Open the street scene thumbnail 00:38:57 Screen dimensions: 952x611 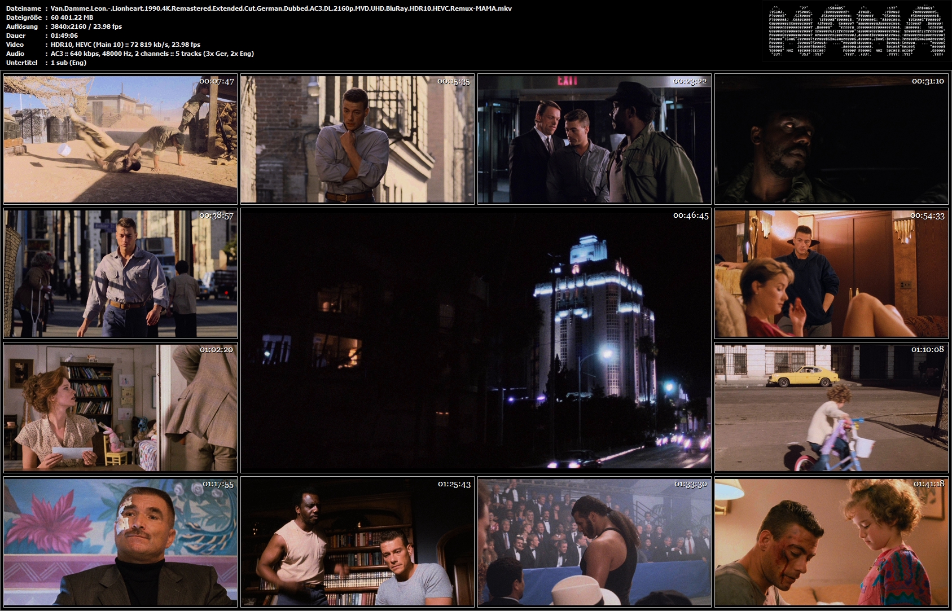tap(120, 274)
